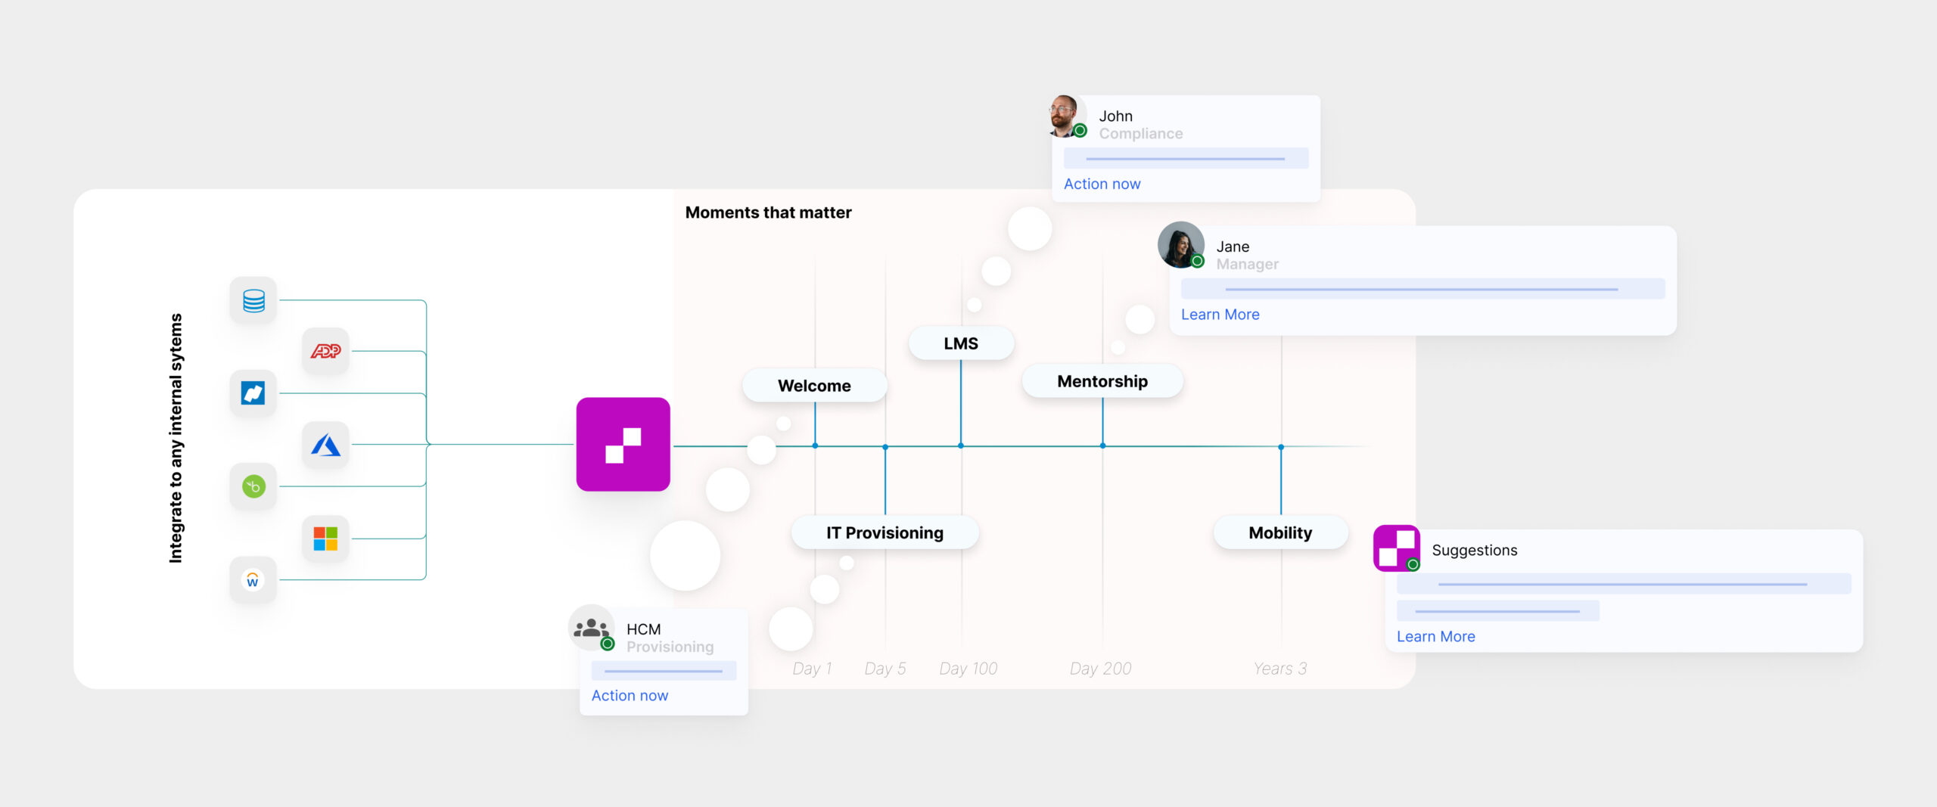Image resolution: width=1937 pixels, height=807 pixels.
Task: Open the Microsoft four-color logo icon
Action: 325,539
